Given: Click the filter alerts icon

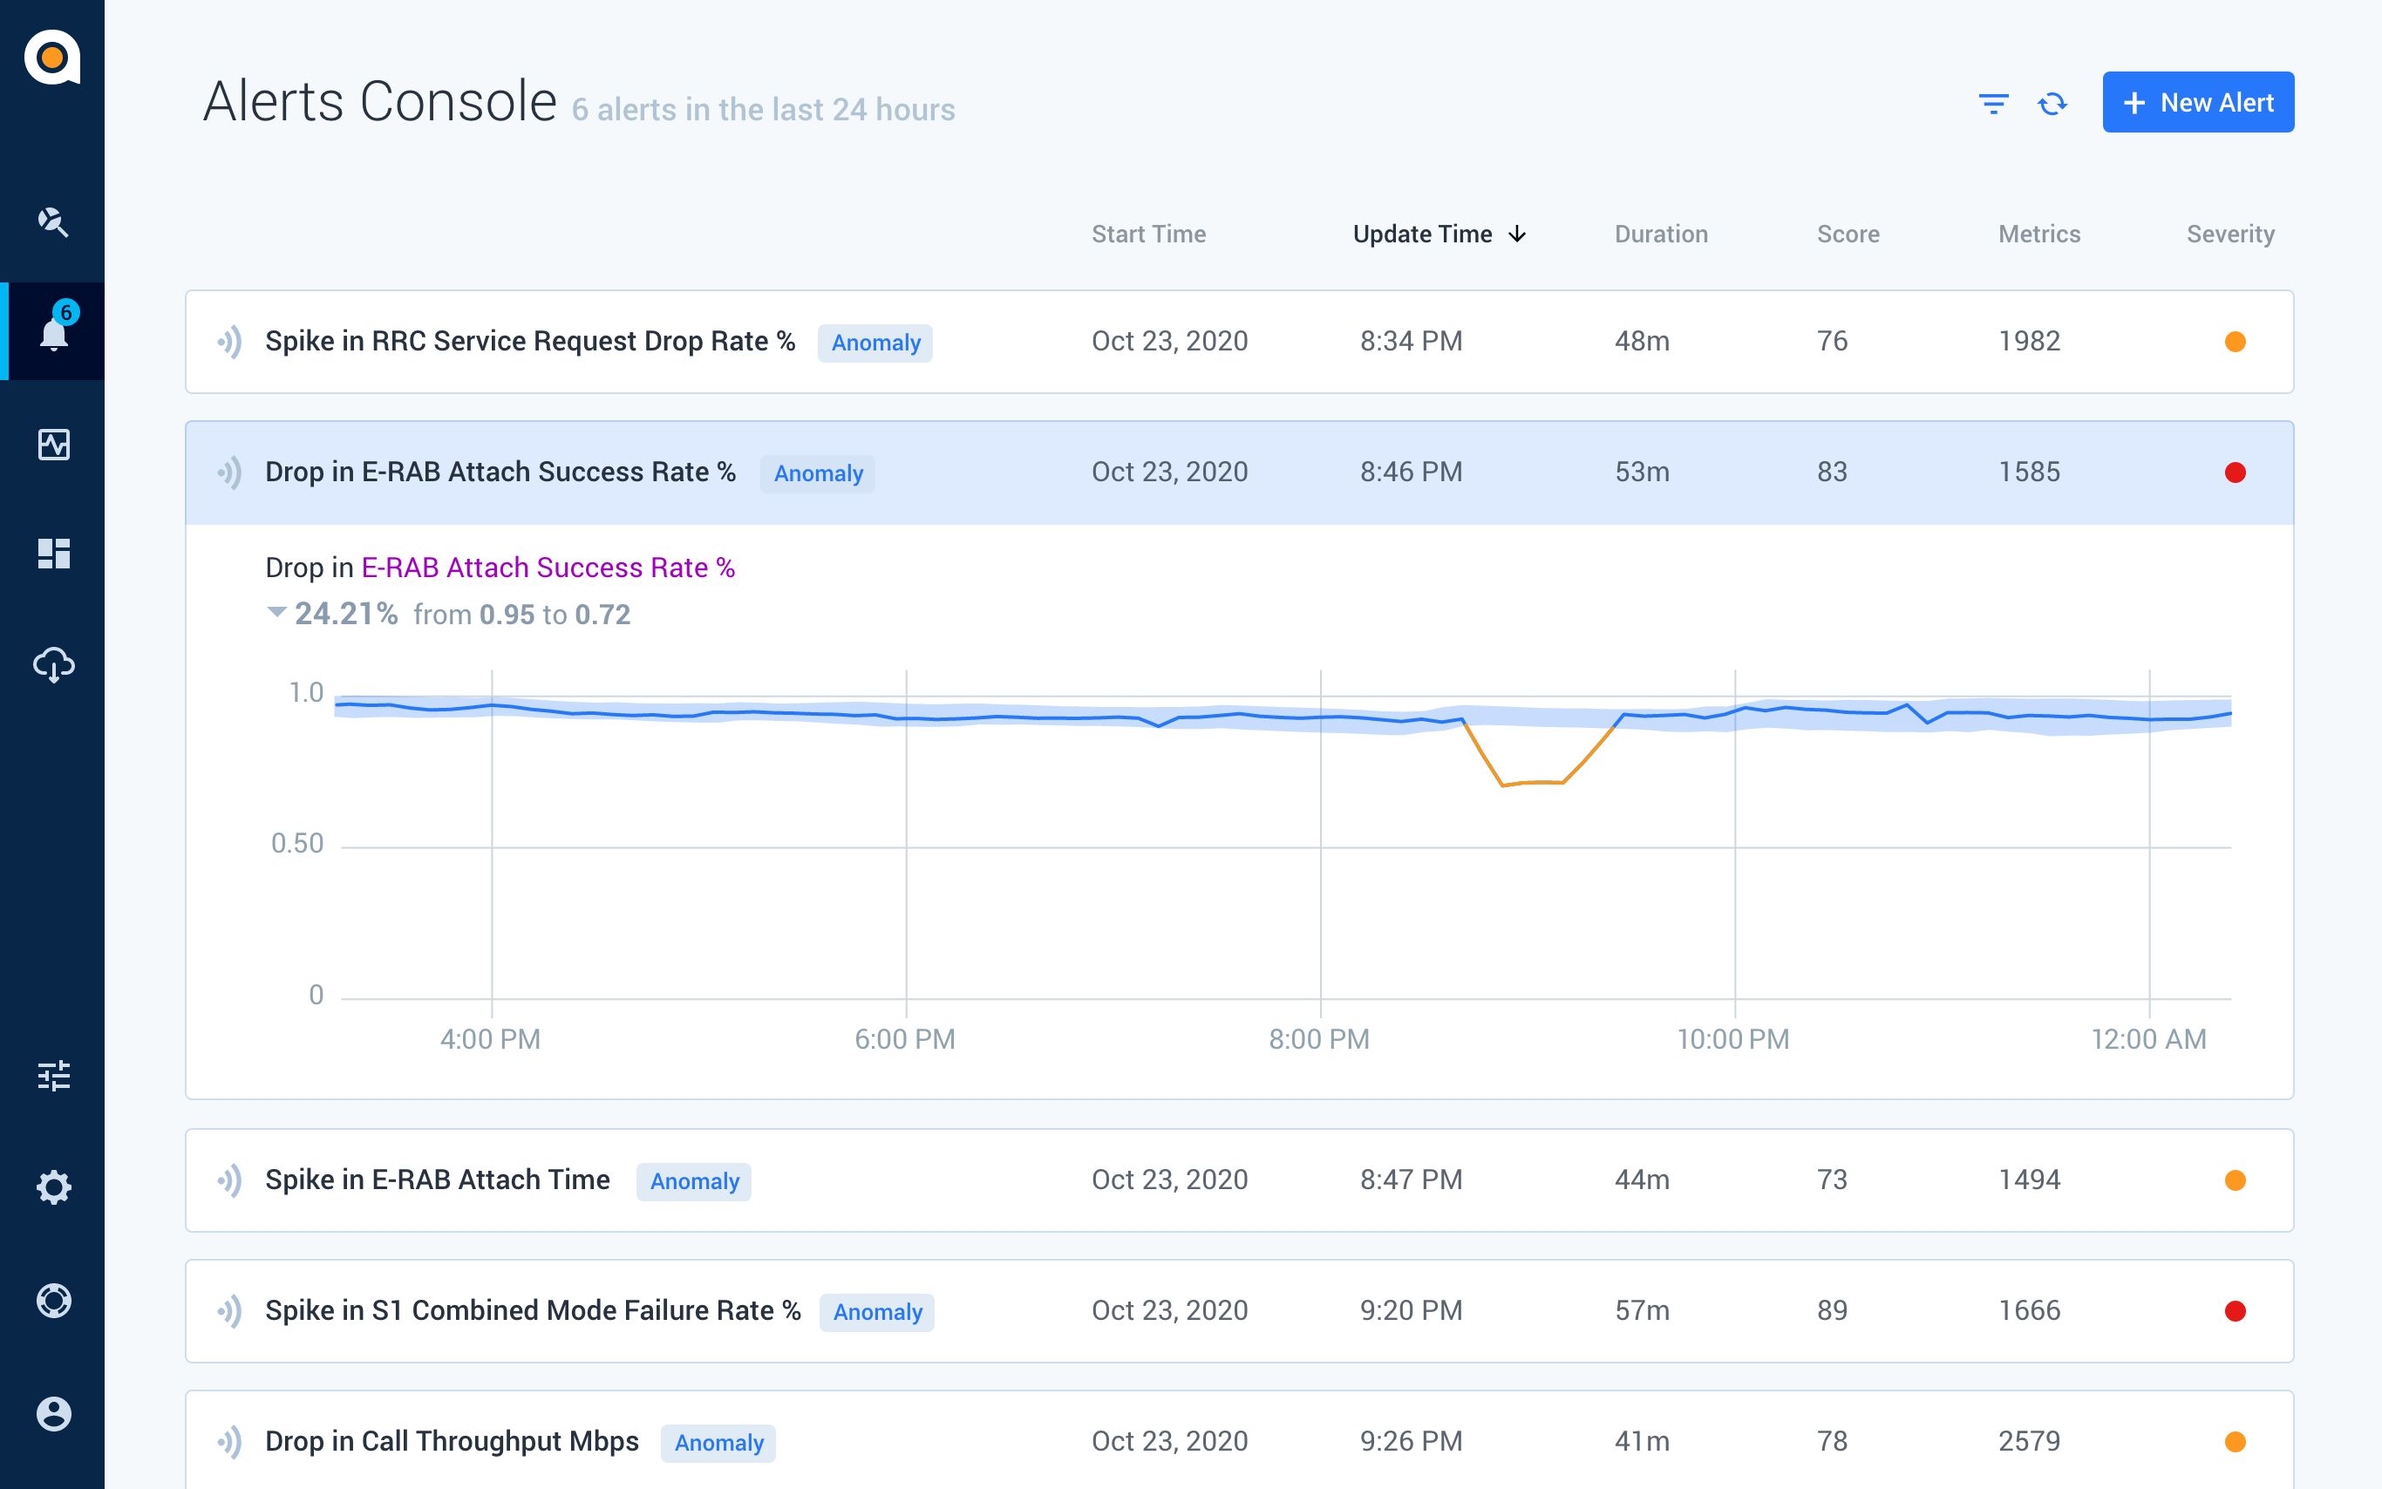Looking at the screenshot, I should (1993, 104).
